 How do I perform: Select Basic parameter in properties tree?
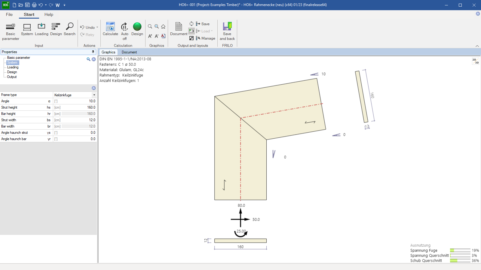point(19,58)
